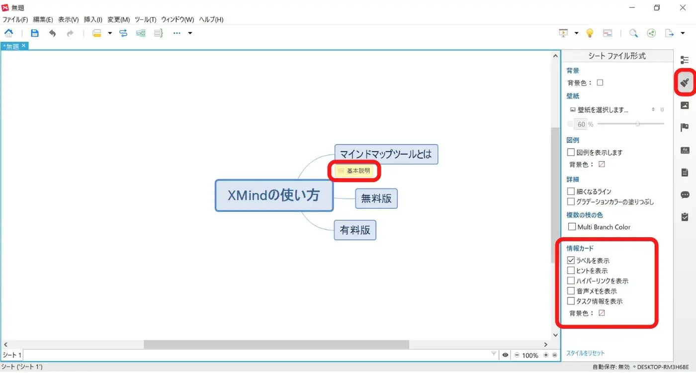Viewport: 696px width, 373px height.
Task: Enable '図例を表示します' checkbox
Action: pos(571,152)
